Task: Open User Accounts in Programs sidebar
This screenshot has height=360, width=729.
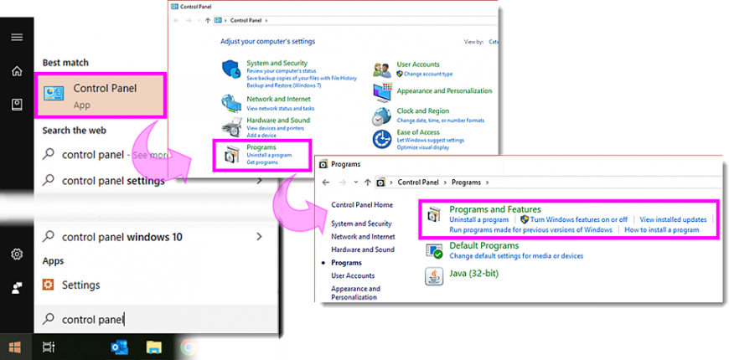Action: pos(353,275)
